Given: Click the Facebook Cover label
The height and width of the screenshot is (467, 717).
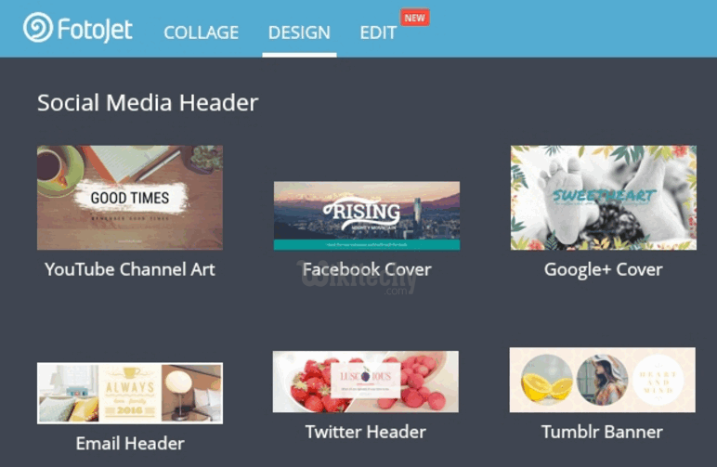Looking at the screenshot, I should click(367, 269).
